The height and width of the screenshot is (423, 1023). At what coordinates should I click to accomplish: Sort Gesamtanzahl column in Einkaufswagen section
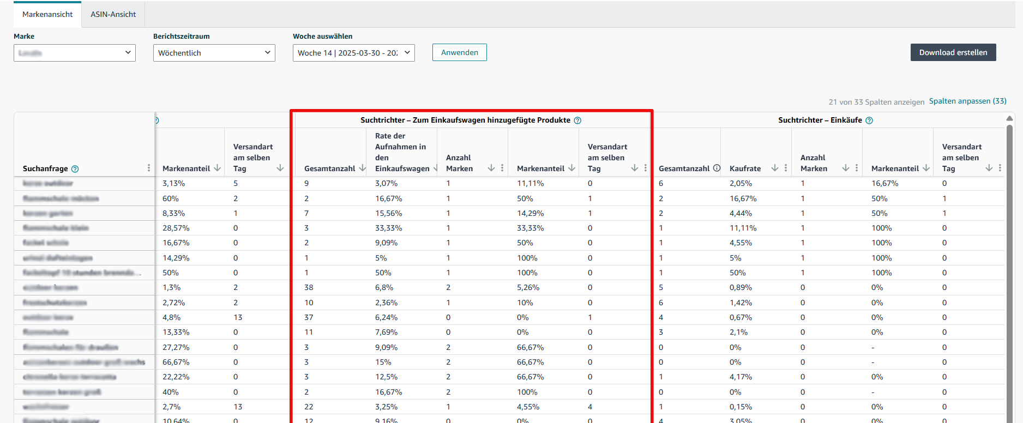362,168
